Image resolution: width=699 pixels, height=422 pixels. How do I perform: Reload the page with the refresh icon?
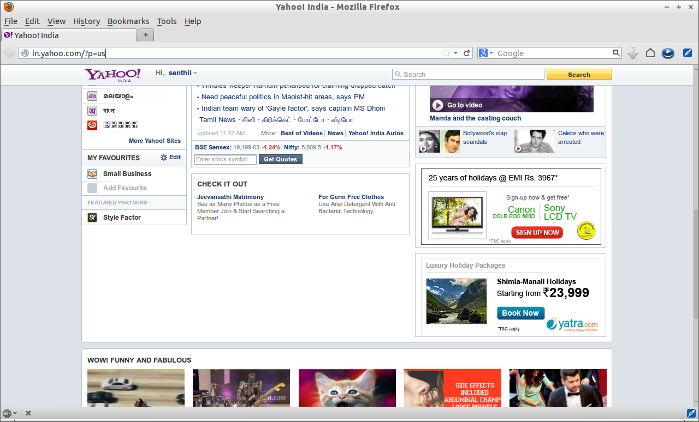tap(467, 53)
